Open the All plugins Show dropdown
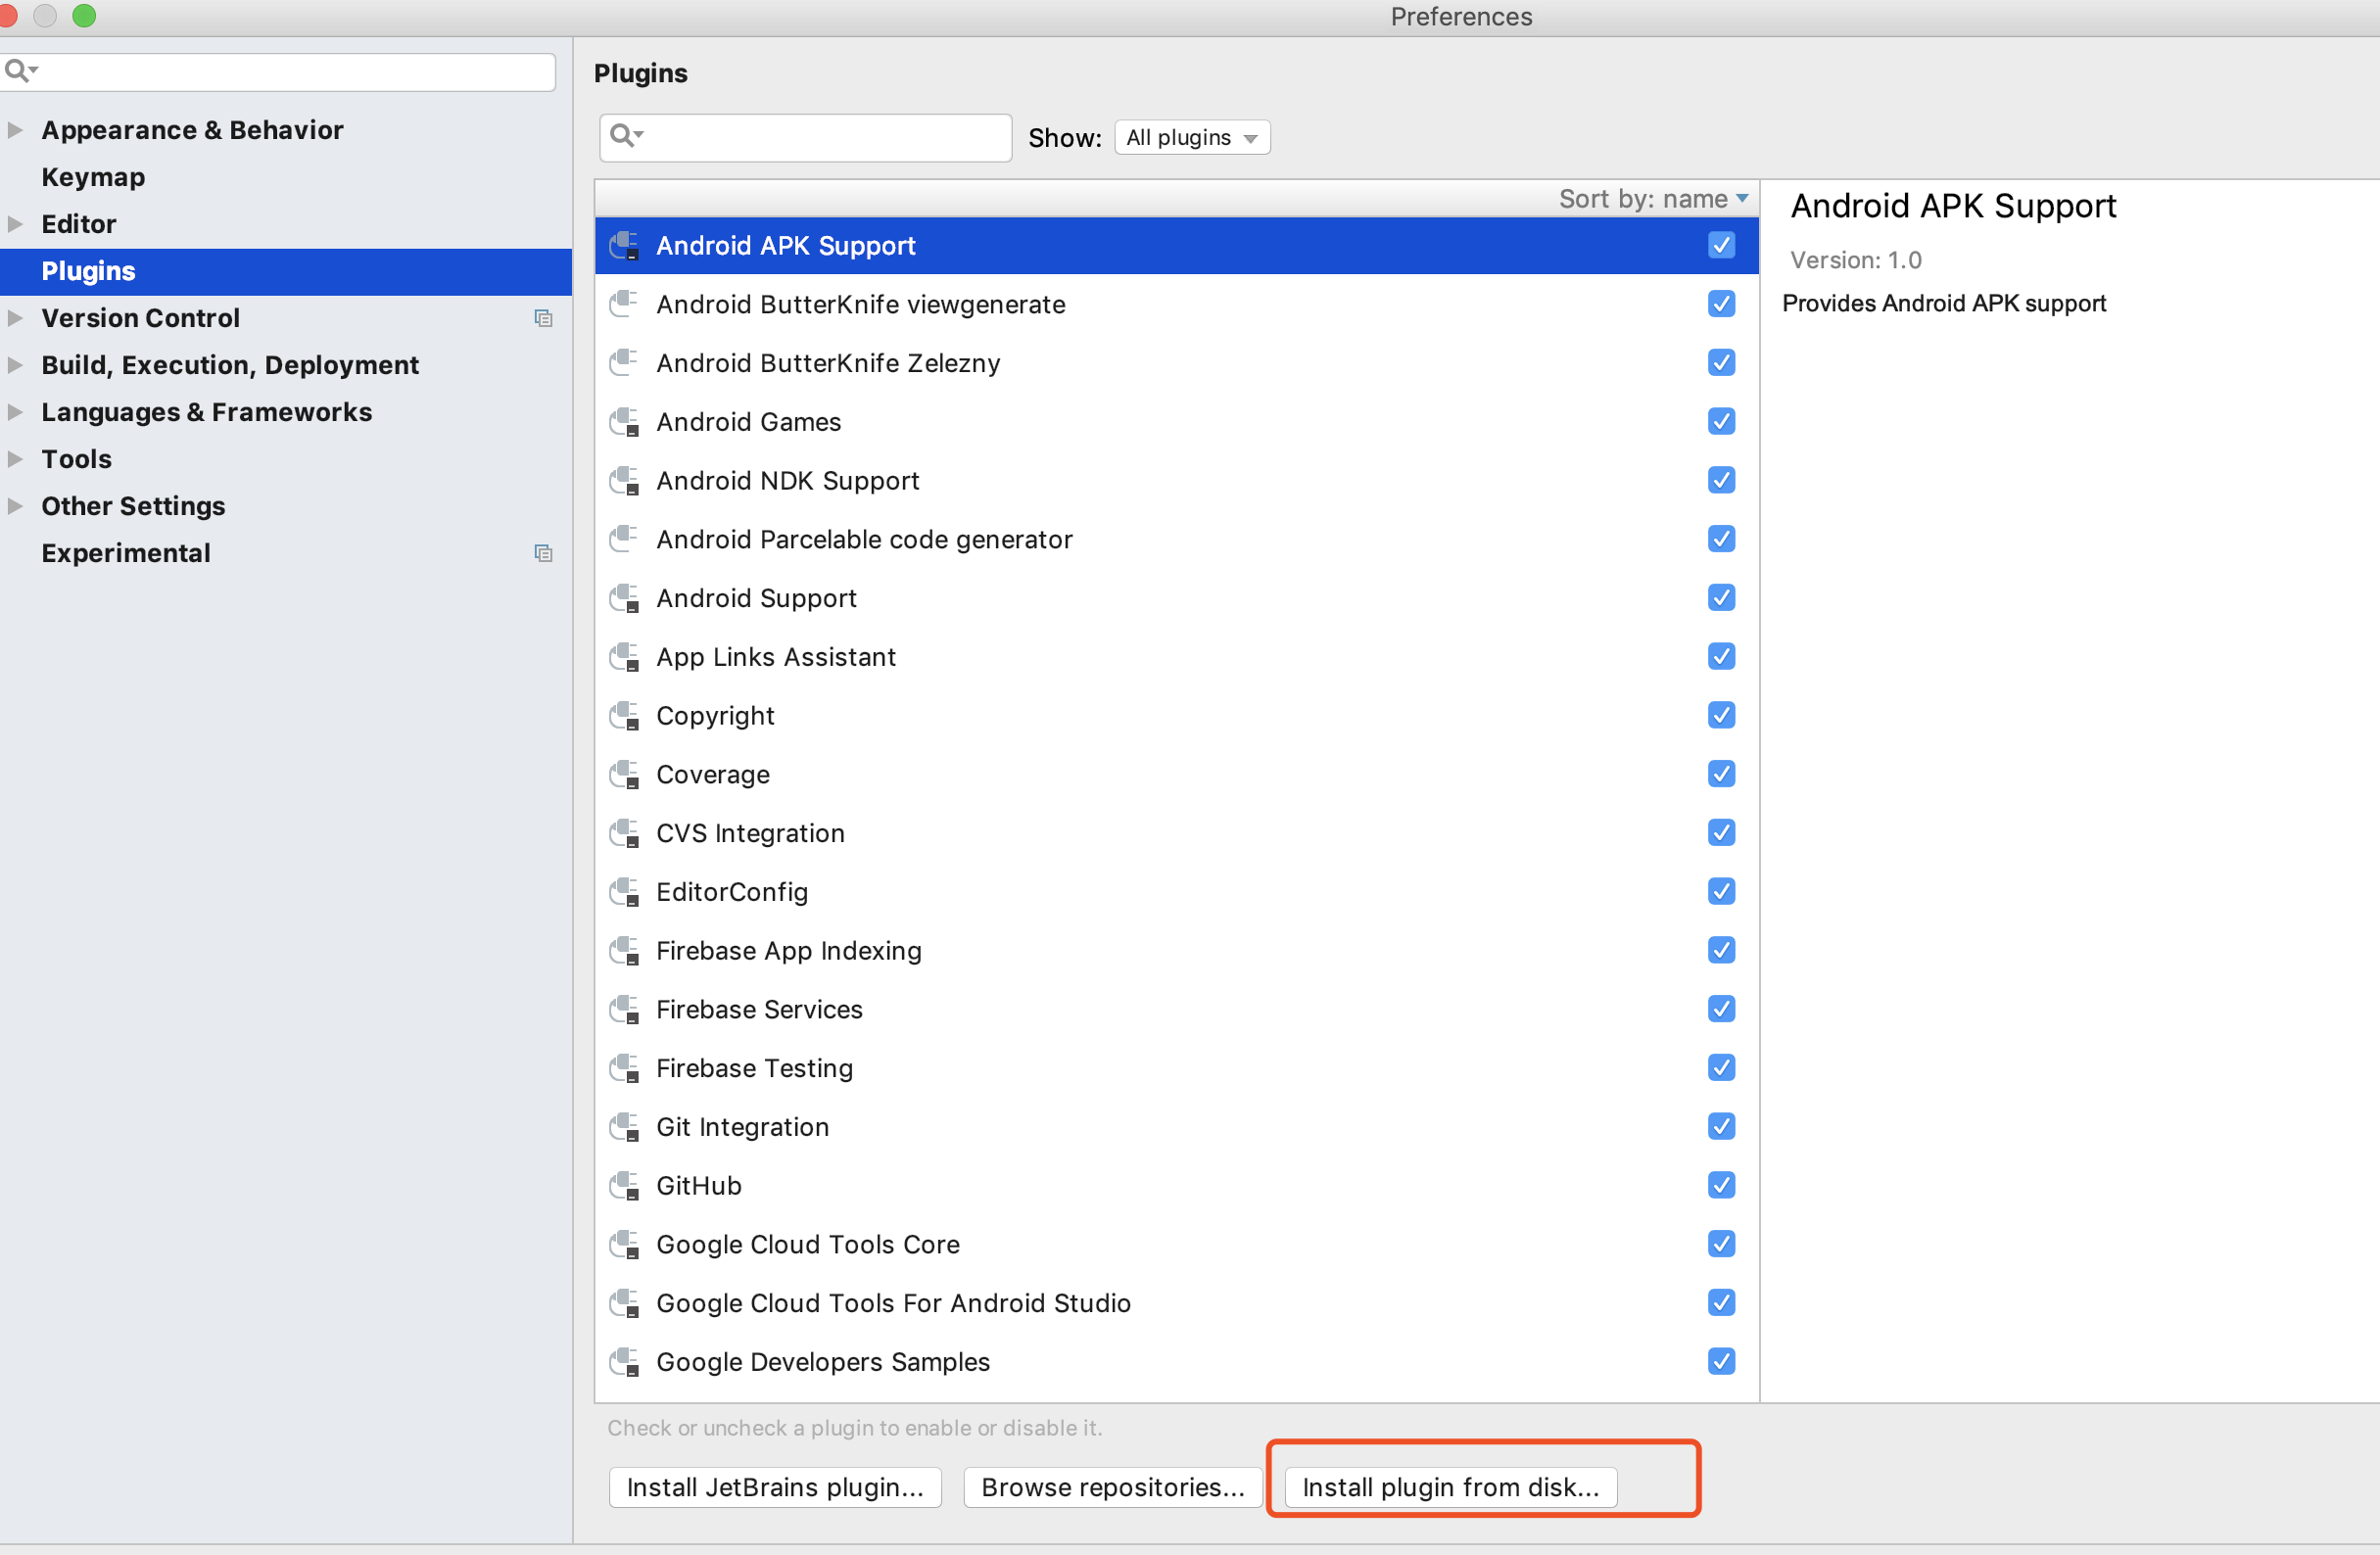 coord(1192,138)
